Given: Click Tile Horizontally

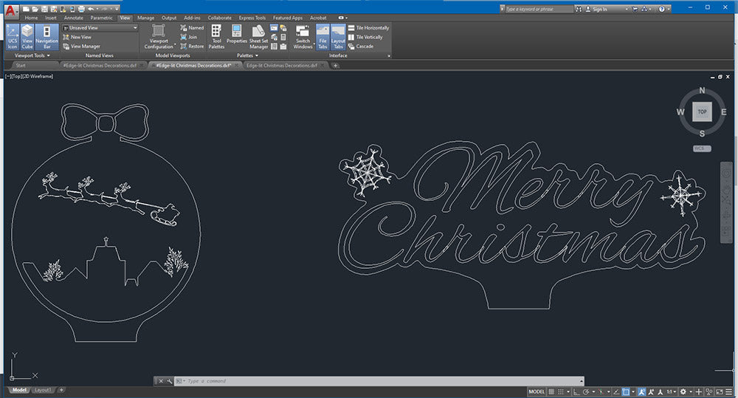Looking at the screenshot, I should pyautogui.click(x=368, y=28).
